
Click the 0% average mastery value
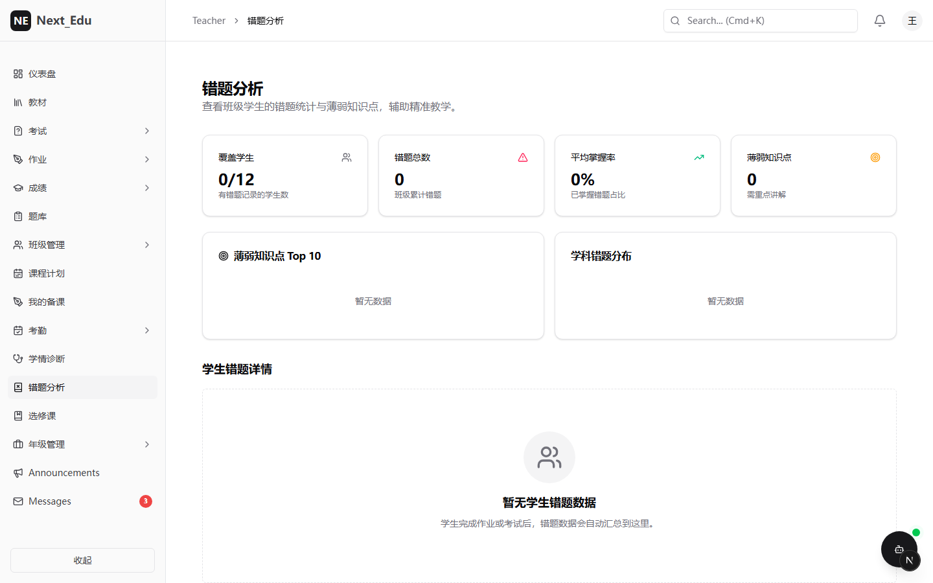click(x=582, y=179)
